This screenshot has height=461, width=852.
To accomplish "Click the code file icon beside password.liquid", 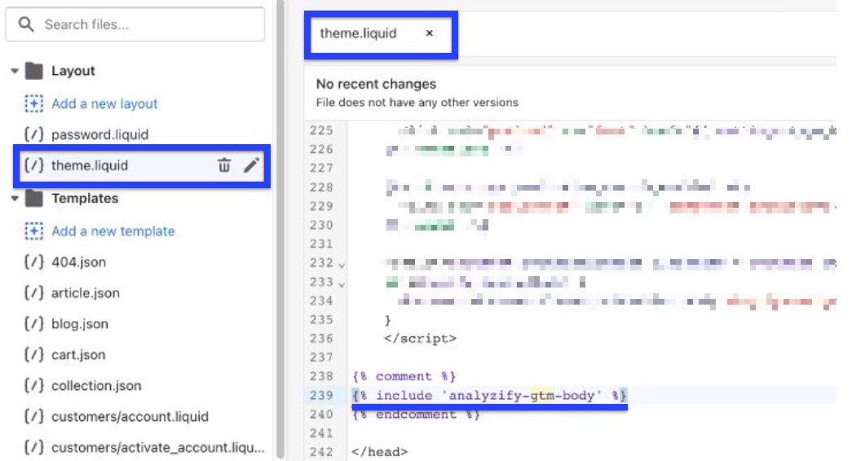I will 33,134.
